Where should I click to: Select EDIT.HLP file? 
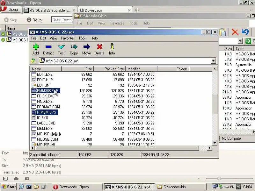pyautogui.click(x=45, y=80)
